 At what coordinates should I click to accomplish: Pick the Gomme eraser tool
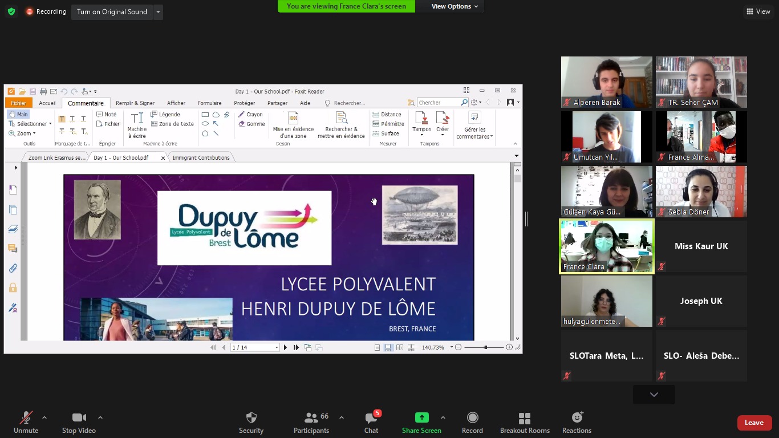pyautogui.click(x=251, y=124)
